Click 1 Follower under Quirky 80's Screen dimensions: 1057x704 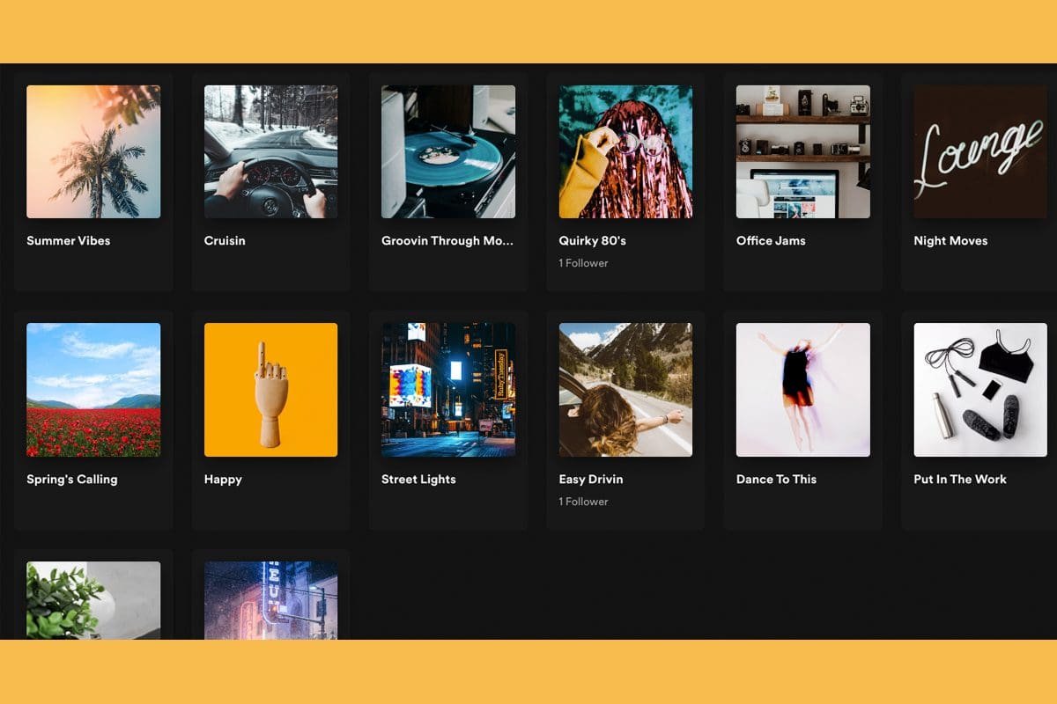(x=583, y=263)
